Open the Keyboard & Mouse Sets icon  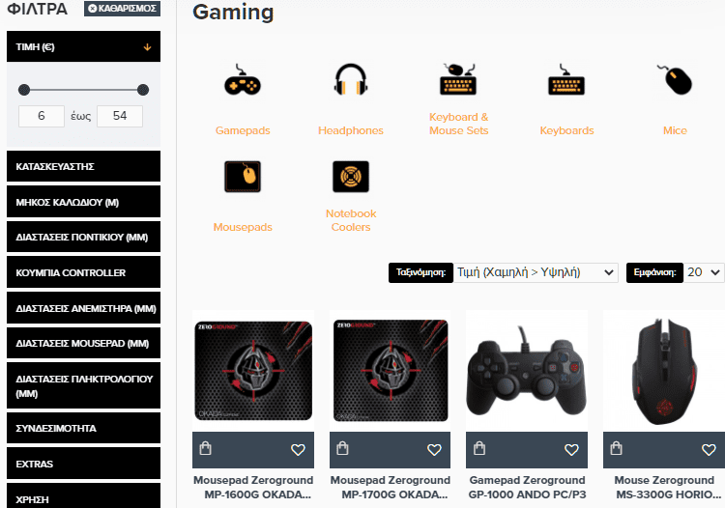pos(458,79)
